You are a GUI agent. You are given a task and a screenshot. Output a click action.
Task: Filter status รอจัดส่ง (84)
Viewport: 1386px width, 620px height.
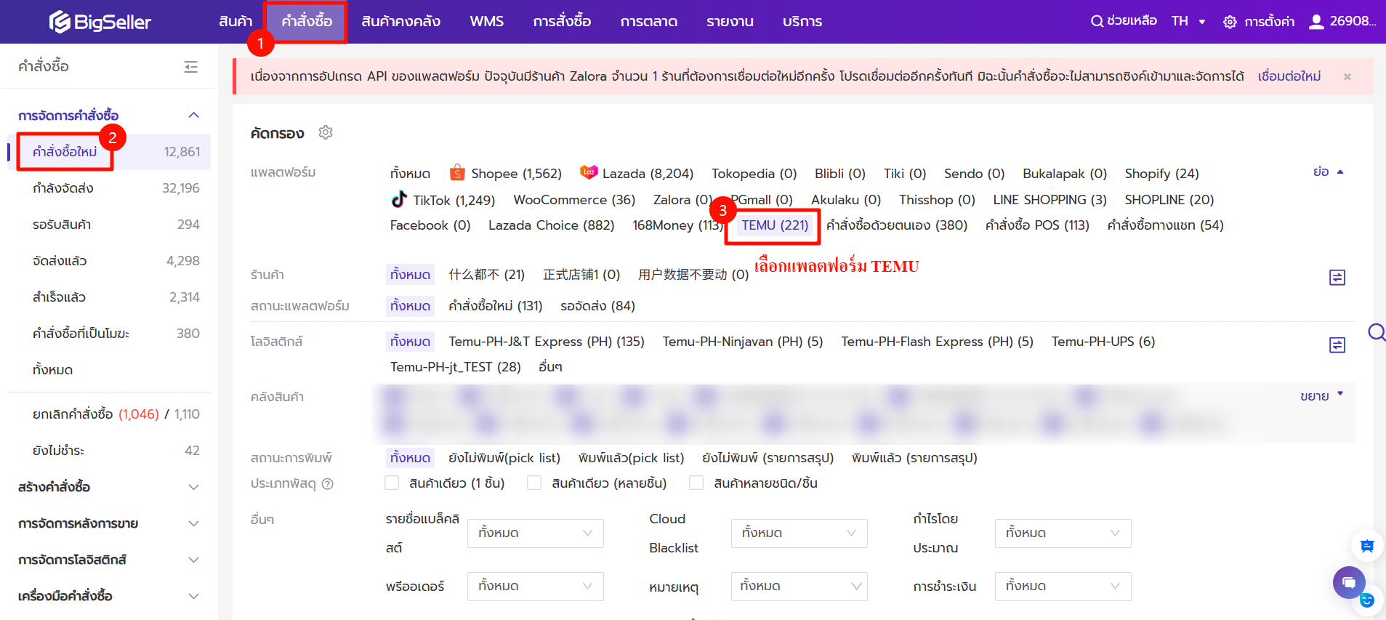597,306
